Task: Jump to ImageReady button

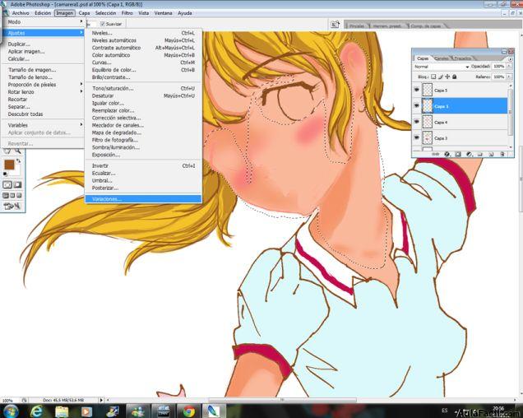Action: point(12,207)
